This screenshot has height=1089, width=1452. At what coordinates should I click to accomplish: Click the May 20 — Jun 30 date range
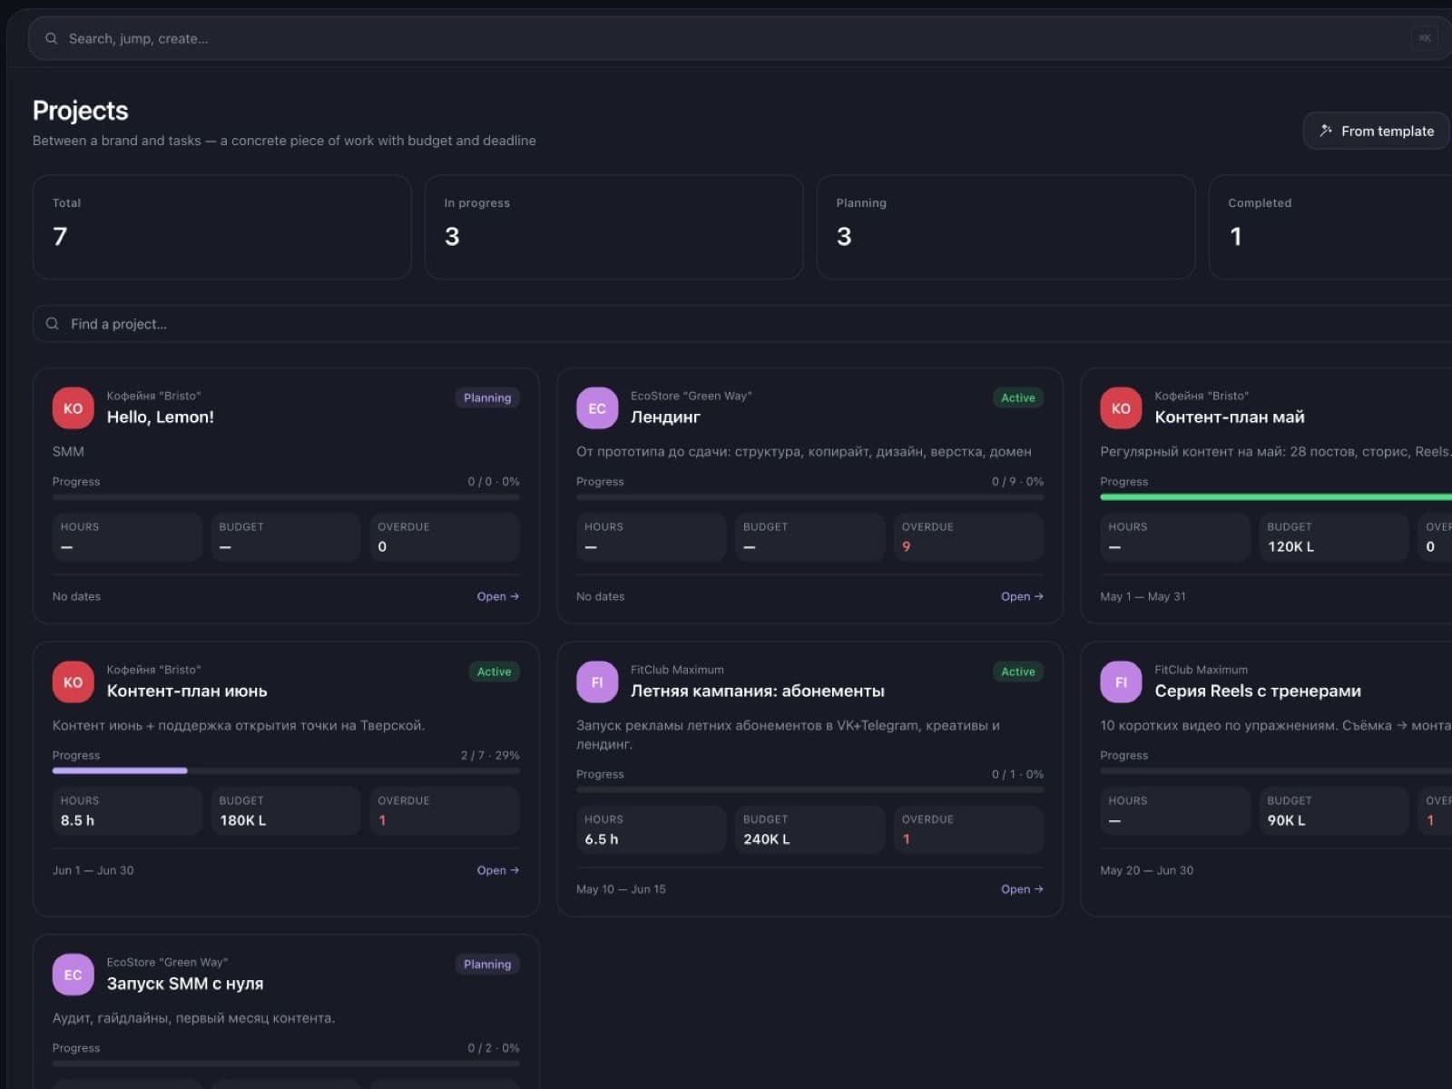(x=1146, y=870)
